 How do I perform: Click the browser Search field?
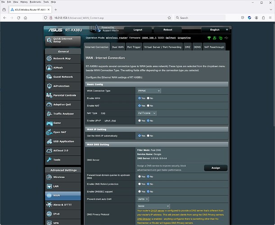200,18
